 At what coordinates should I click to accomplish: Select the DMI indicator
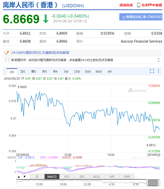click(x=127, y=177)
